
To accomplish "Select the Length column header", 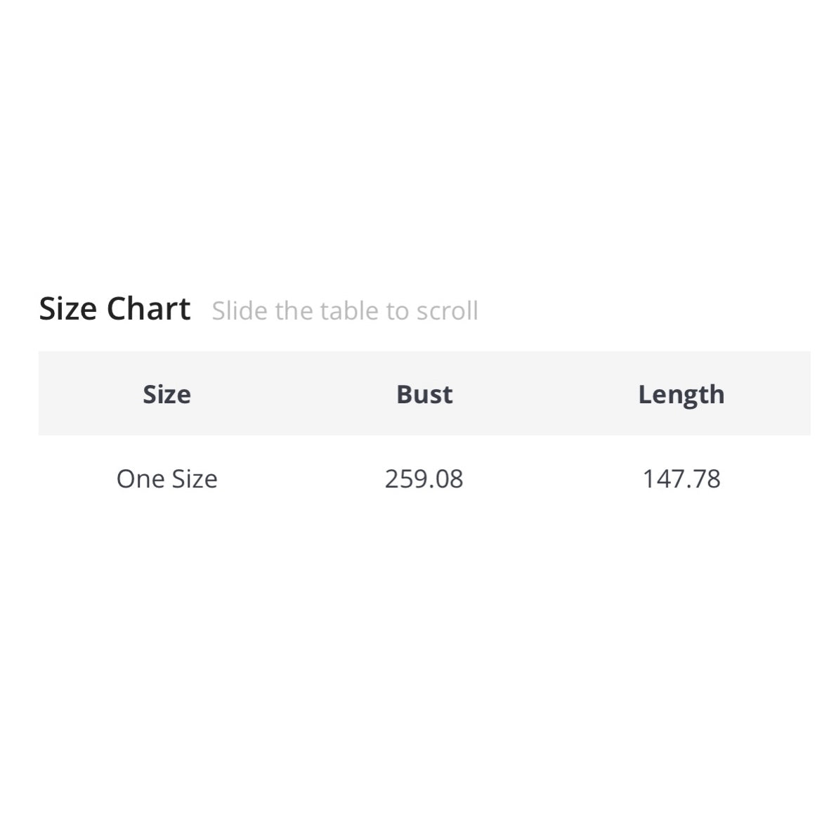I will click(x=681, y=395).
